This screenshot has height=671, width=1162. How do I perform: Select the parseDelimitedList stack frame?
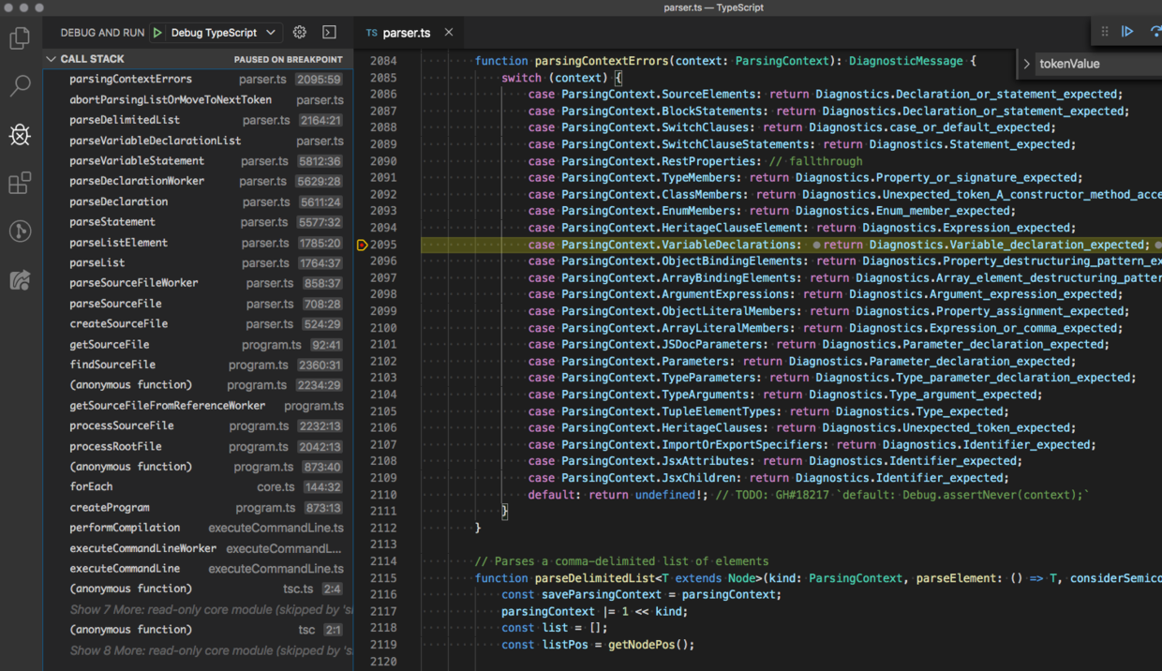125,120
